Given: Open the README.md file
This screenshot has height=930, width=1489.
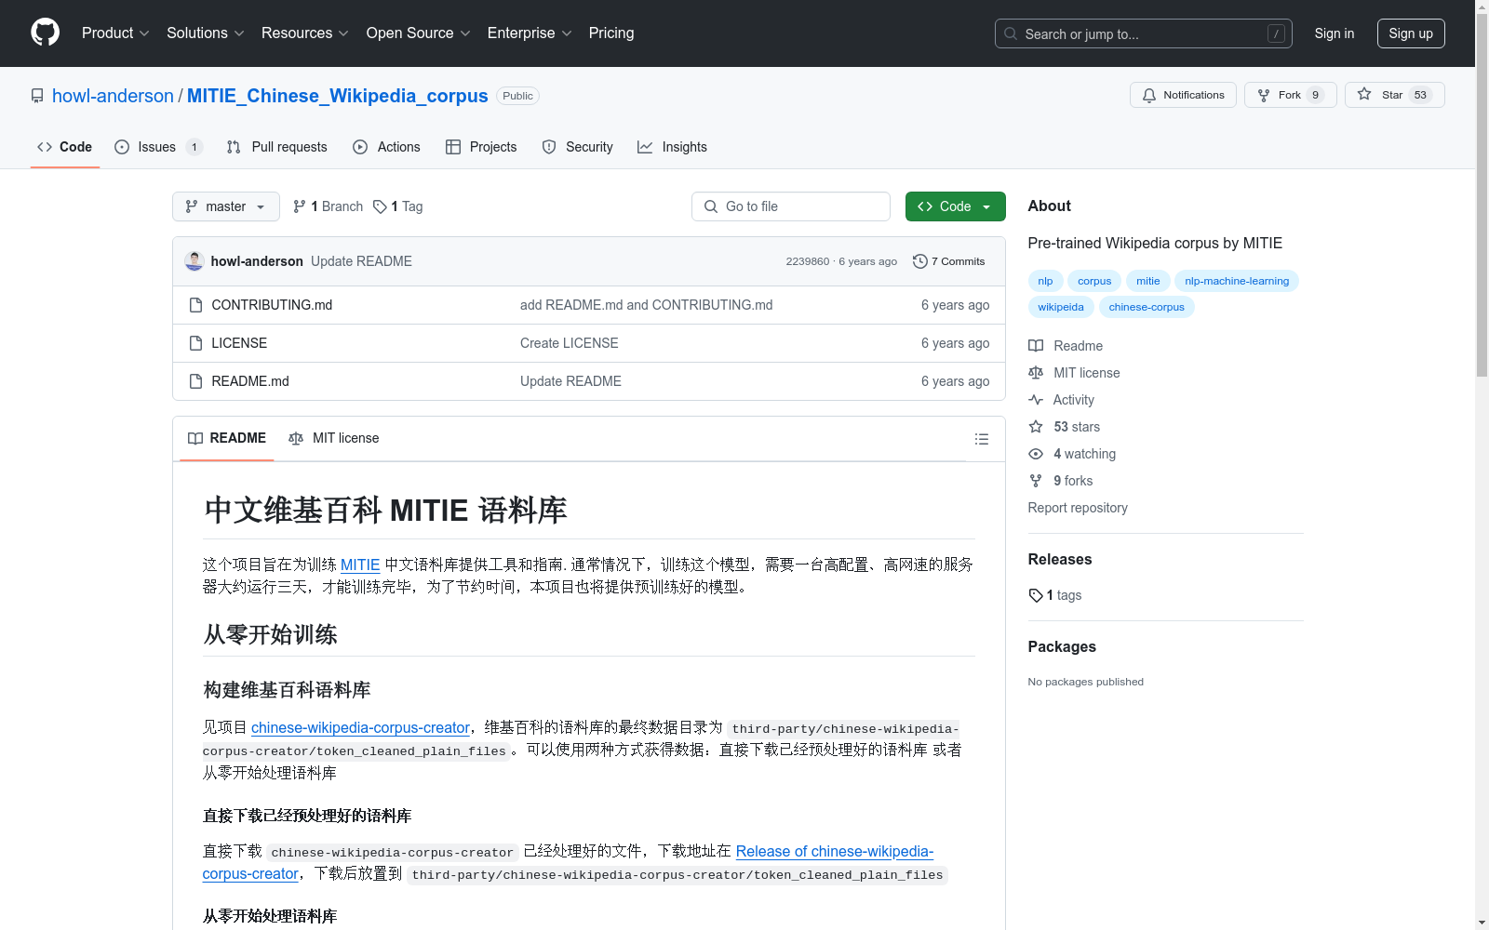Looking at the screenshot, I should (250, 381).
